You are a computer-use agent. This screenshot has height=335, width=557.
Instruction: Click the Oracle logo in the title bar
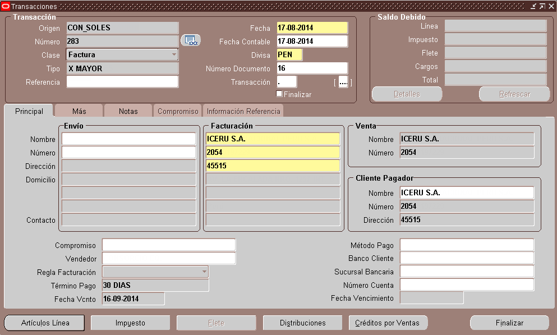coord(5,6)
